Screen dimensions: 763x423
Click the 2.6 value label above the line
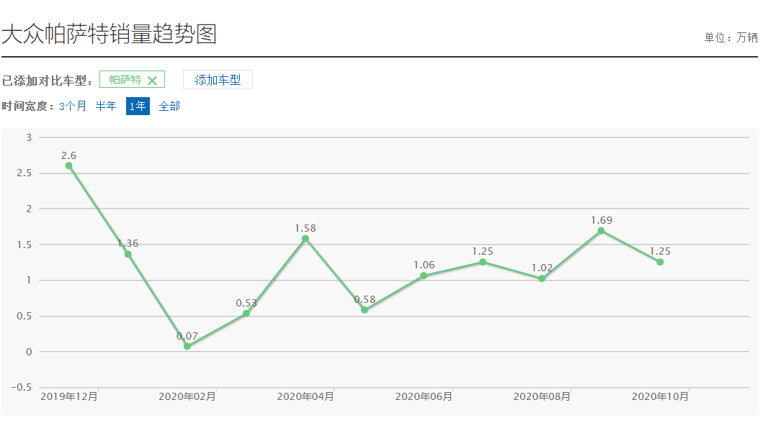click(x=68, y=155)
